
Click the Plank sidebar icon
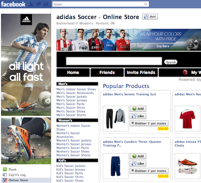5,169
